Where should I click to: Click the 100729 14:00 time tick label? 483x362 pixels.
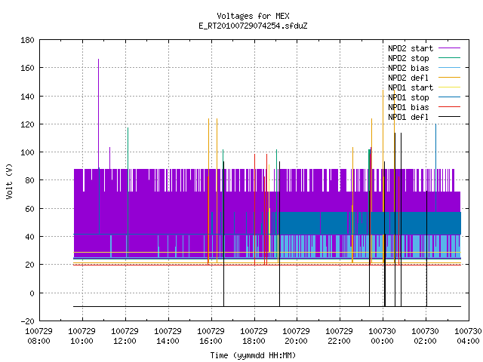[x=168, y=336]
